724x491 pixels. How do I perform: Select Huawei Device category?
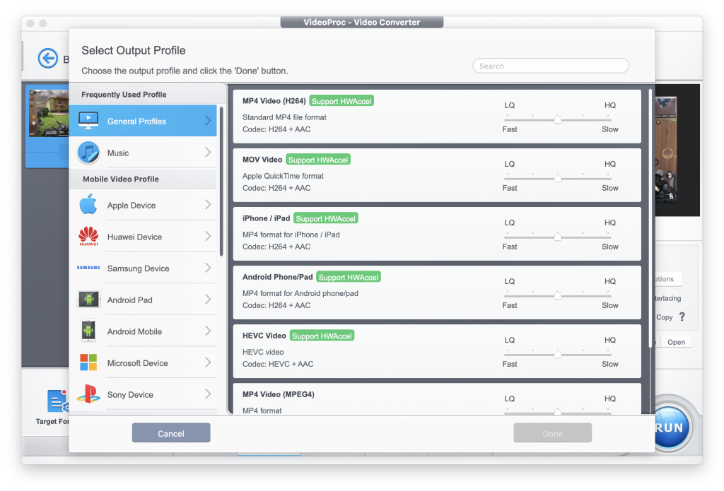[143, 236]
